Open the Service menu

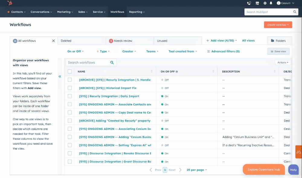point(99,12)
